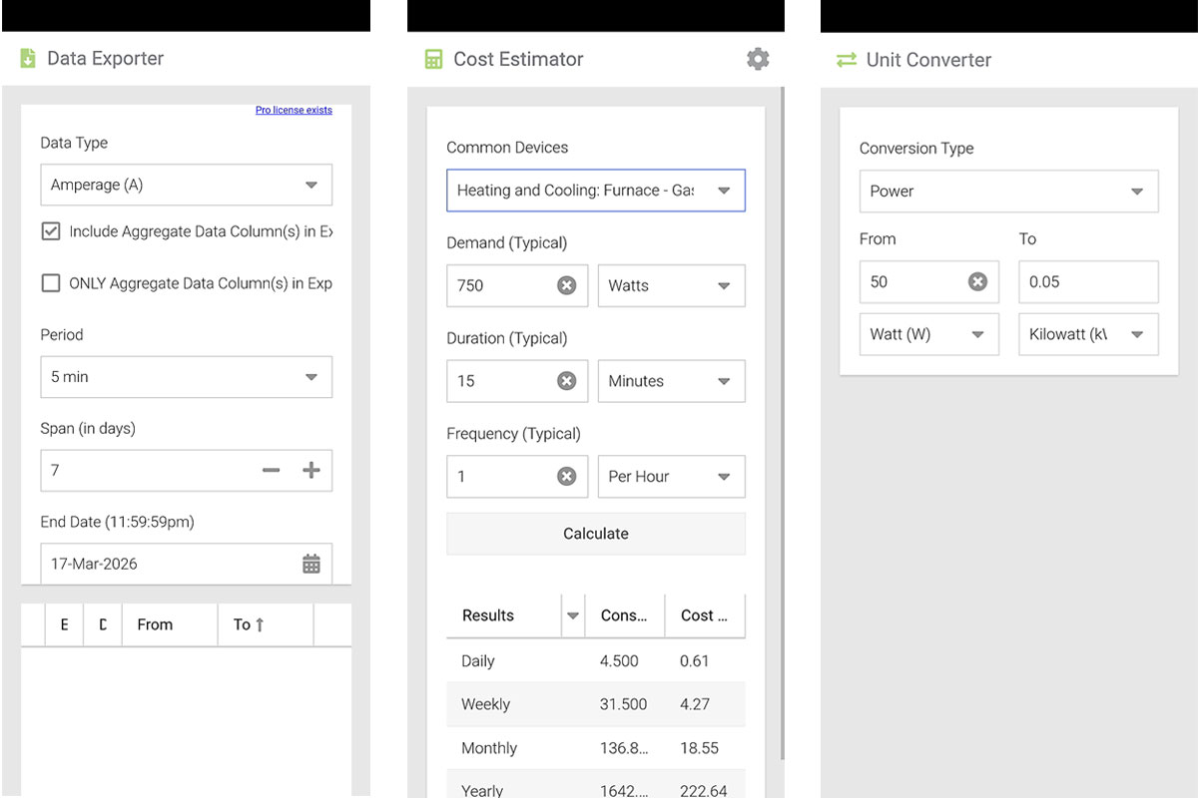
Task: Select the Kilowatt target unit dropdown
Action: click(x=1087, y=335)
